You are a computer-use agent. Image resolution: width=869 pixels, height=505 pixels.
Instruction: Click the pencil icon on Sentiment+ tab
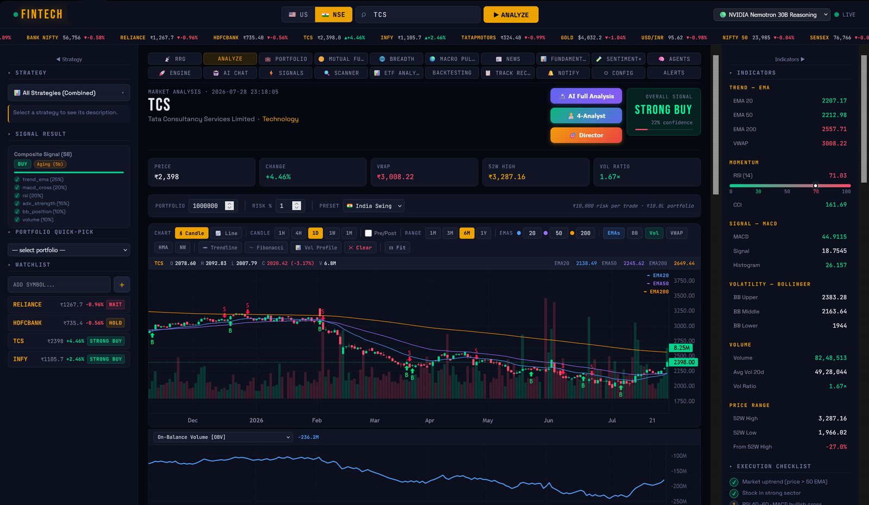click(599, 59)
